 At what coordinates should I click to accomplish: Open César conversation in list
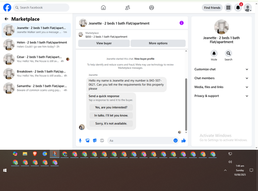click(36, 59)
